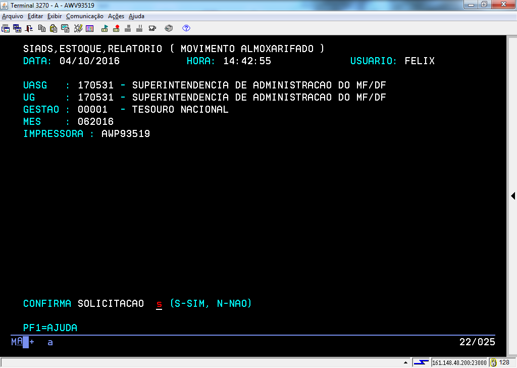Screen dimensions: 517x368
Task: Click the first toolbar icon with stacked session windows
Action: 6,28
